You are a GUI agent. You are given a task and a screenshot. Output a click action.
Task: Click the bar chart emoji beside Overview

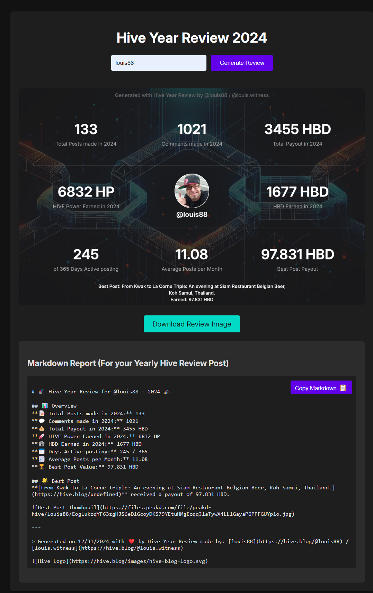tap(45, 406)
